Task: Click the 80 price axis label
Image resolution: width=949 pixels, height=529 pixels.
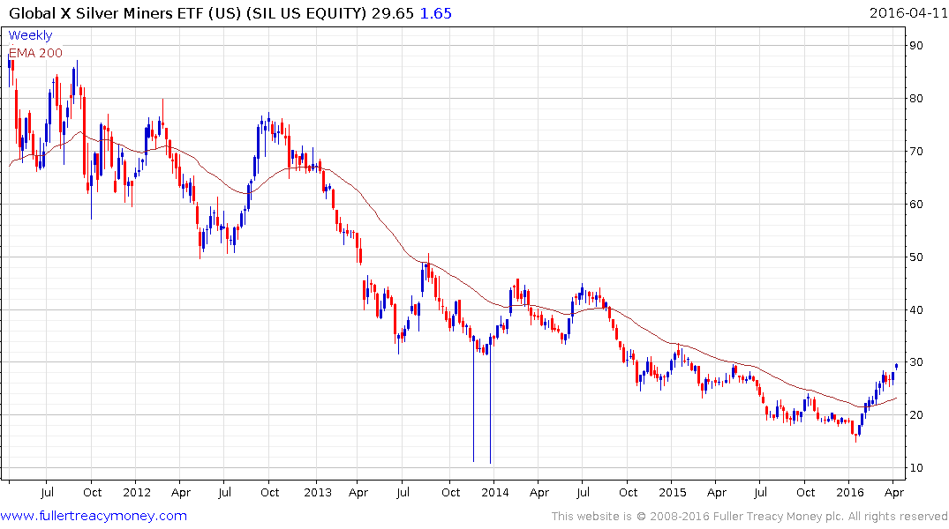Action: tap(915, 99)
